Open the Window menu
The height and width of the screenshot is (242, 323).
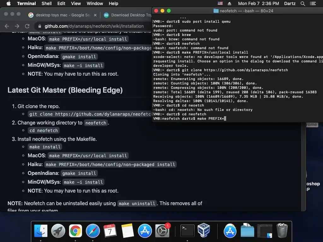(95, 3)
